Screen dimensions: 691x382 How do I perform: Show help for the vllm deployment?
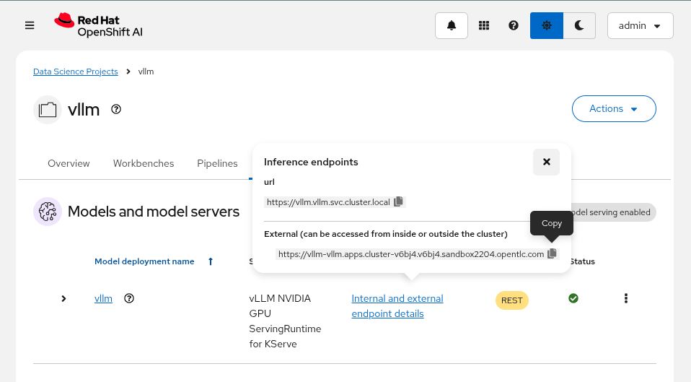pos(129,299)
